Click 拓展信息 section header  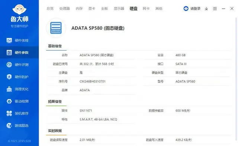(x=55, y=102)
